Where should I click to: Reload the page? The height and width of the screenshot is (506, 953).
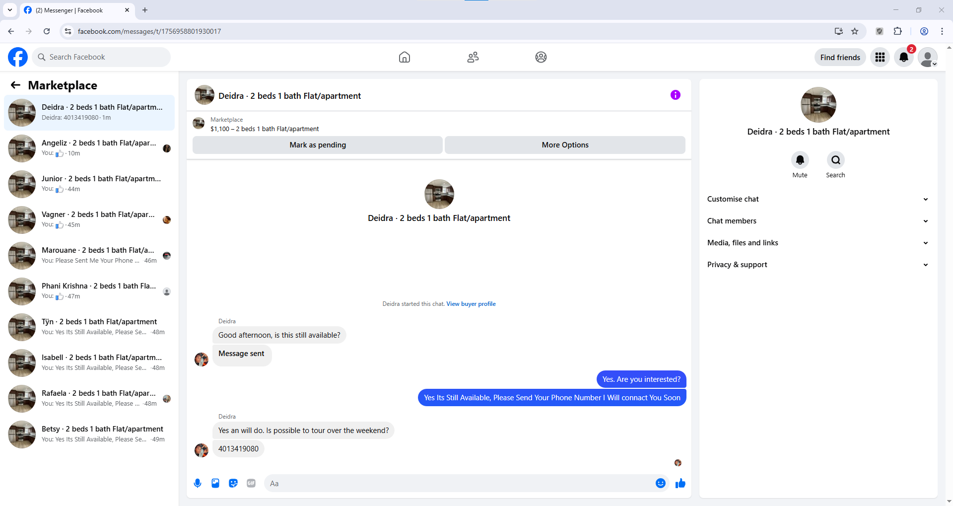pos(47,31)
